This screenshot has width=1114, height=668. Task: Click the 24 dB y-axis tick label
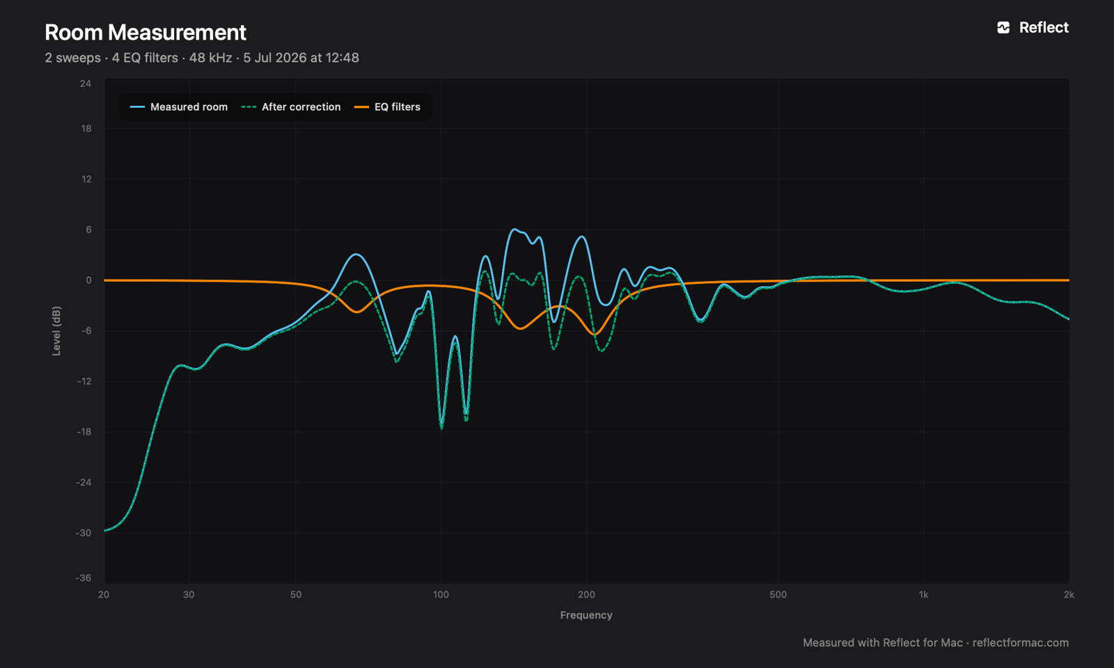coord(86,83)
